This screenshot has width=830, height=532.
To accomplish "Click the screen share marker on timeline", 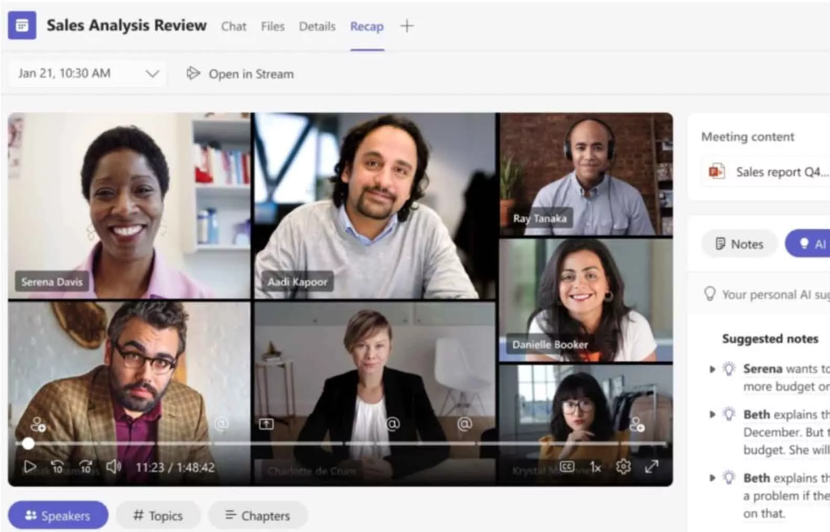I will 266,424.
